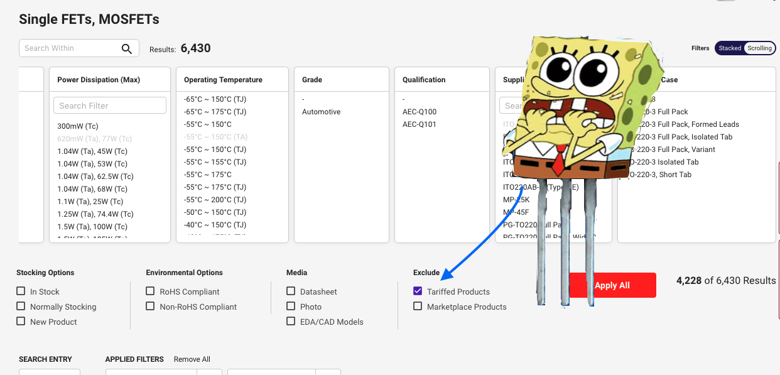This screenshot has height=375, width=780.
Task: Check the New Product option
Action: (x=22, y=322)
